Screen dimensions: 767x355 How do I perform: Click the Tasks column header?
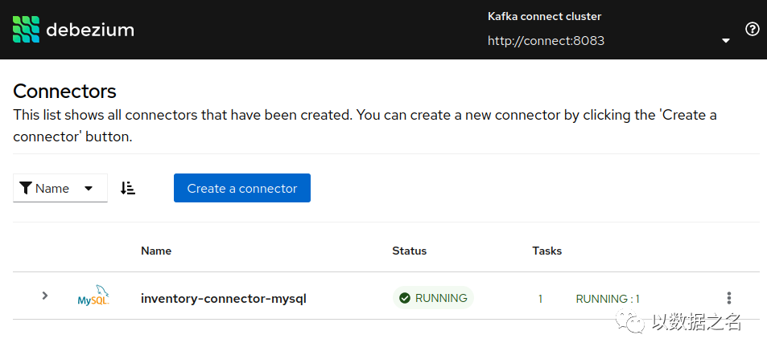click(x=547, y=251)
